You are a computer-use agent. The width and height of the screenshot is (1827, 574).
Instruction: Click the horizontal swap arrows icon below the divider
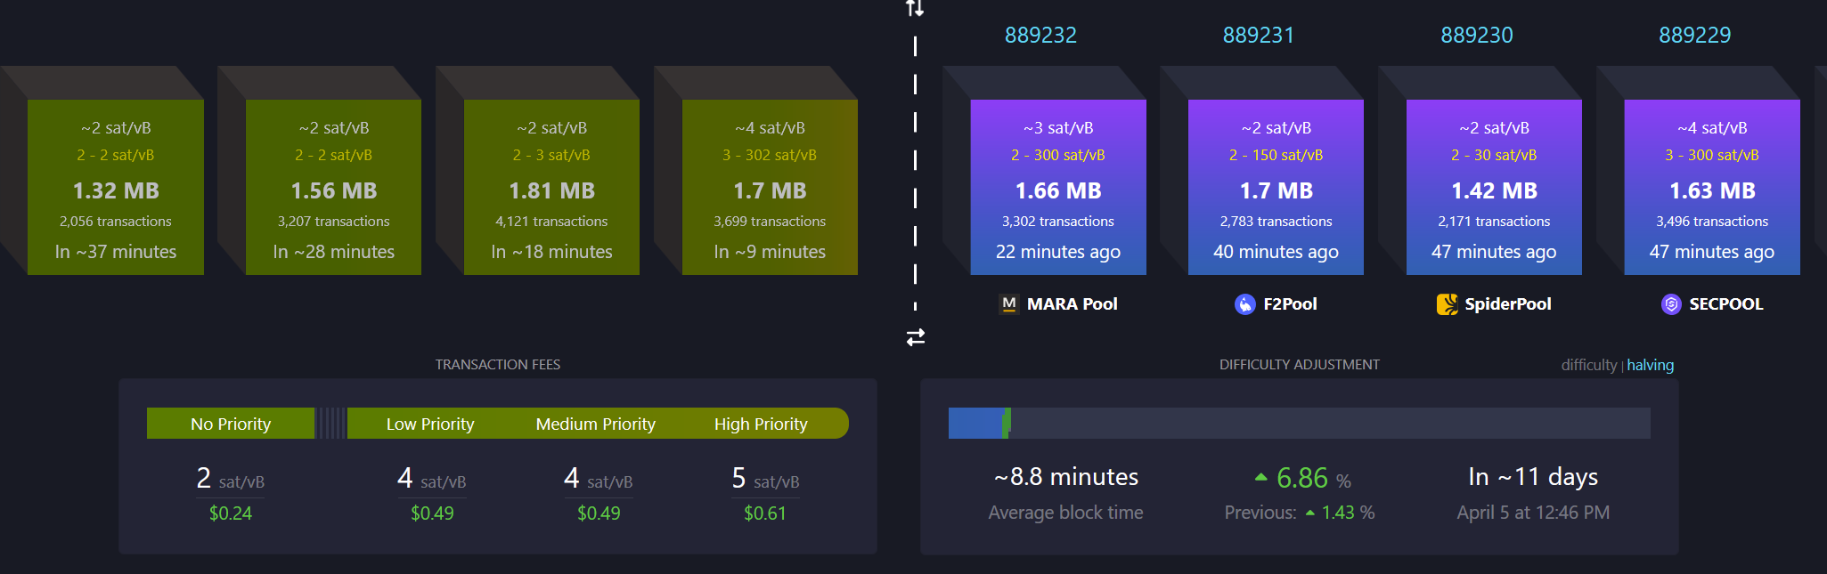916,337
